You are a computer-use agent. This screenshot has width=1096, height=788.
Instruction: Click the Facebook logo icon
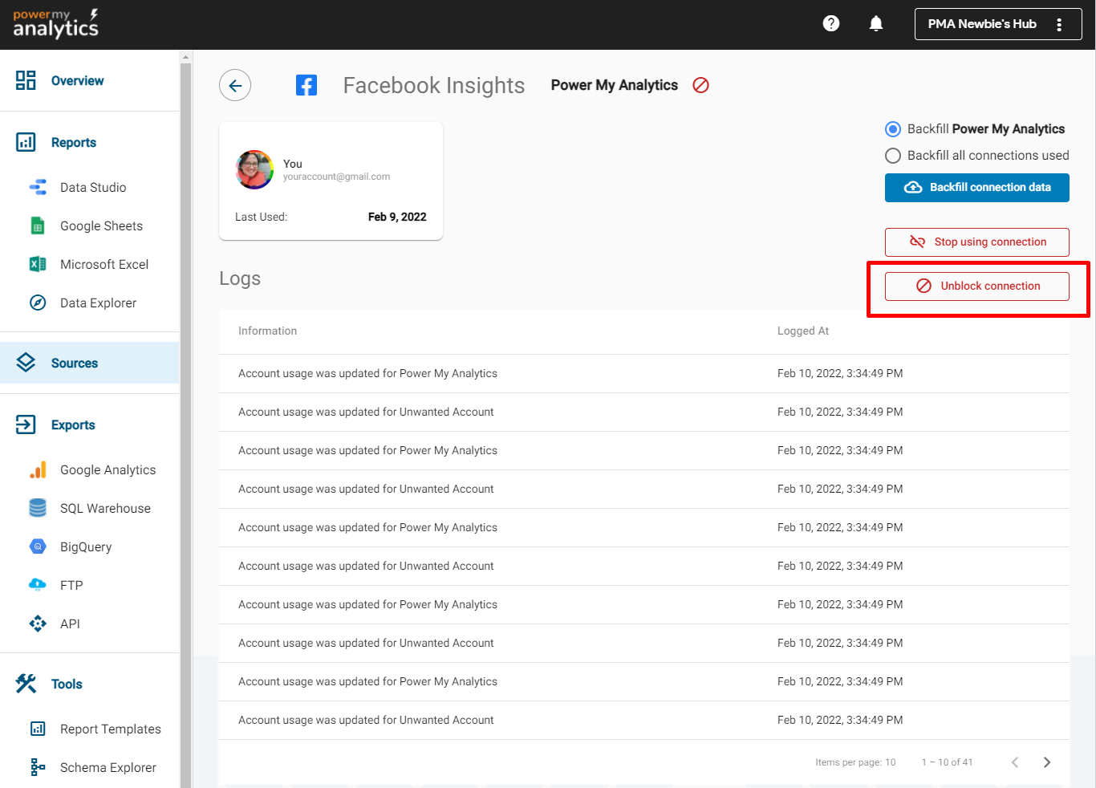(306, 85)
